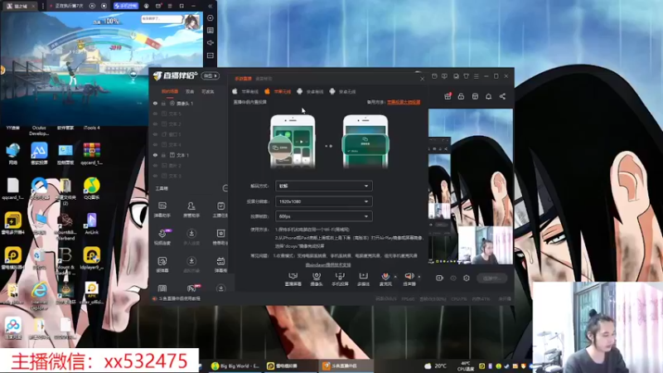663x373 pixels.
Task: Click the 20°C weather widget in the taskbar
Action: pos(436,366)
